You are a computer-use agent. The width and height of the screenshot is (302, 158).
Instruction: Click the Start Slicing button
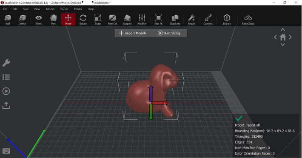point(169,33)
